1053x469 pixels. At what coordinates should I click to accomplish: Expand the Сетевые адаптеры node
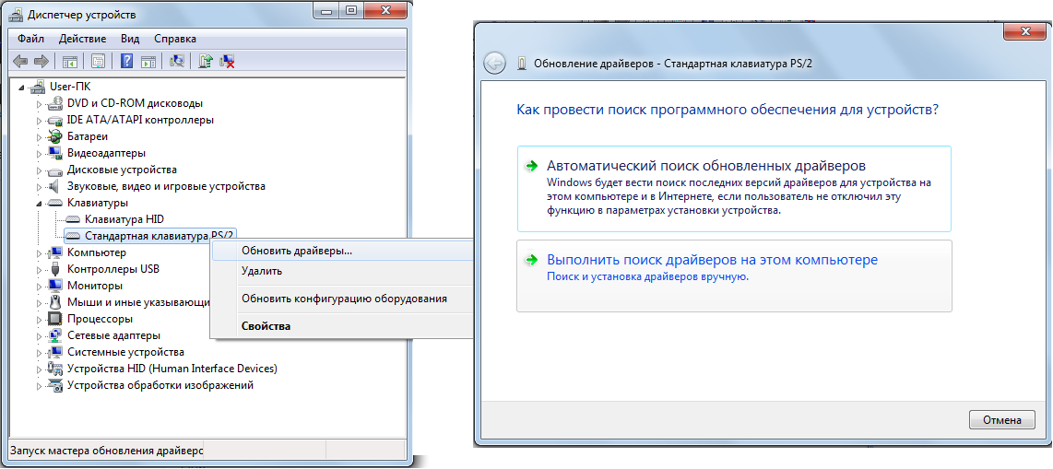tap(39, 335)
